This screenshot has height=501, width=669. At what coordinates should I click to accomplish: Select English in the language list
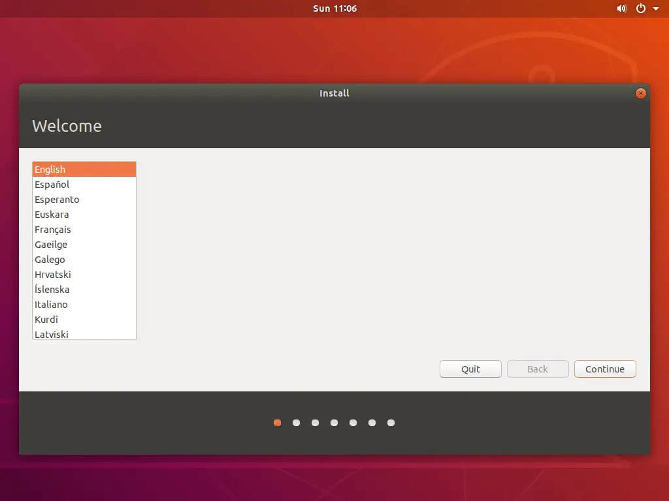84,169
